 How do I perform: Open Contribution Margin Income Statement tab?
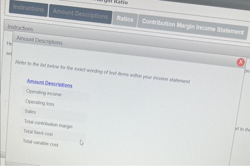coord(193,27)
